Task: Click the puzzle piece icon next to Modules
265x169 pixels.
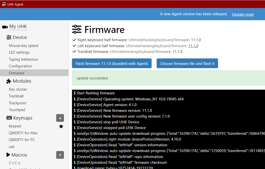Action: [9, 81]
